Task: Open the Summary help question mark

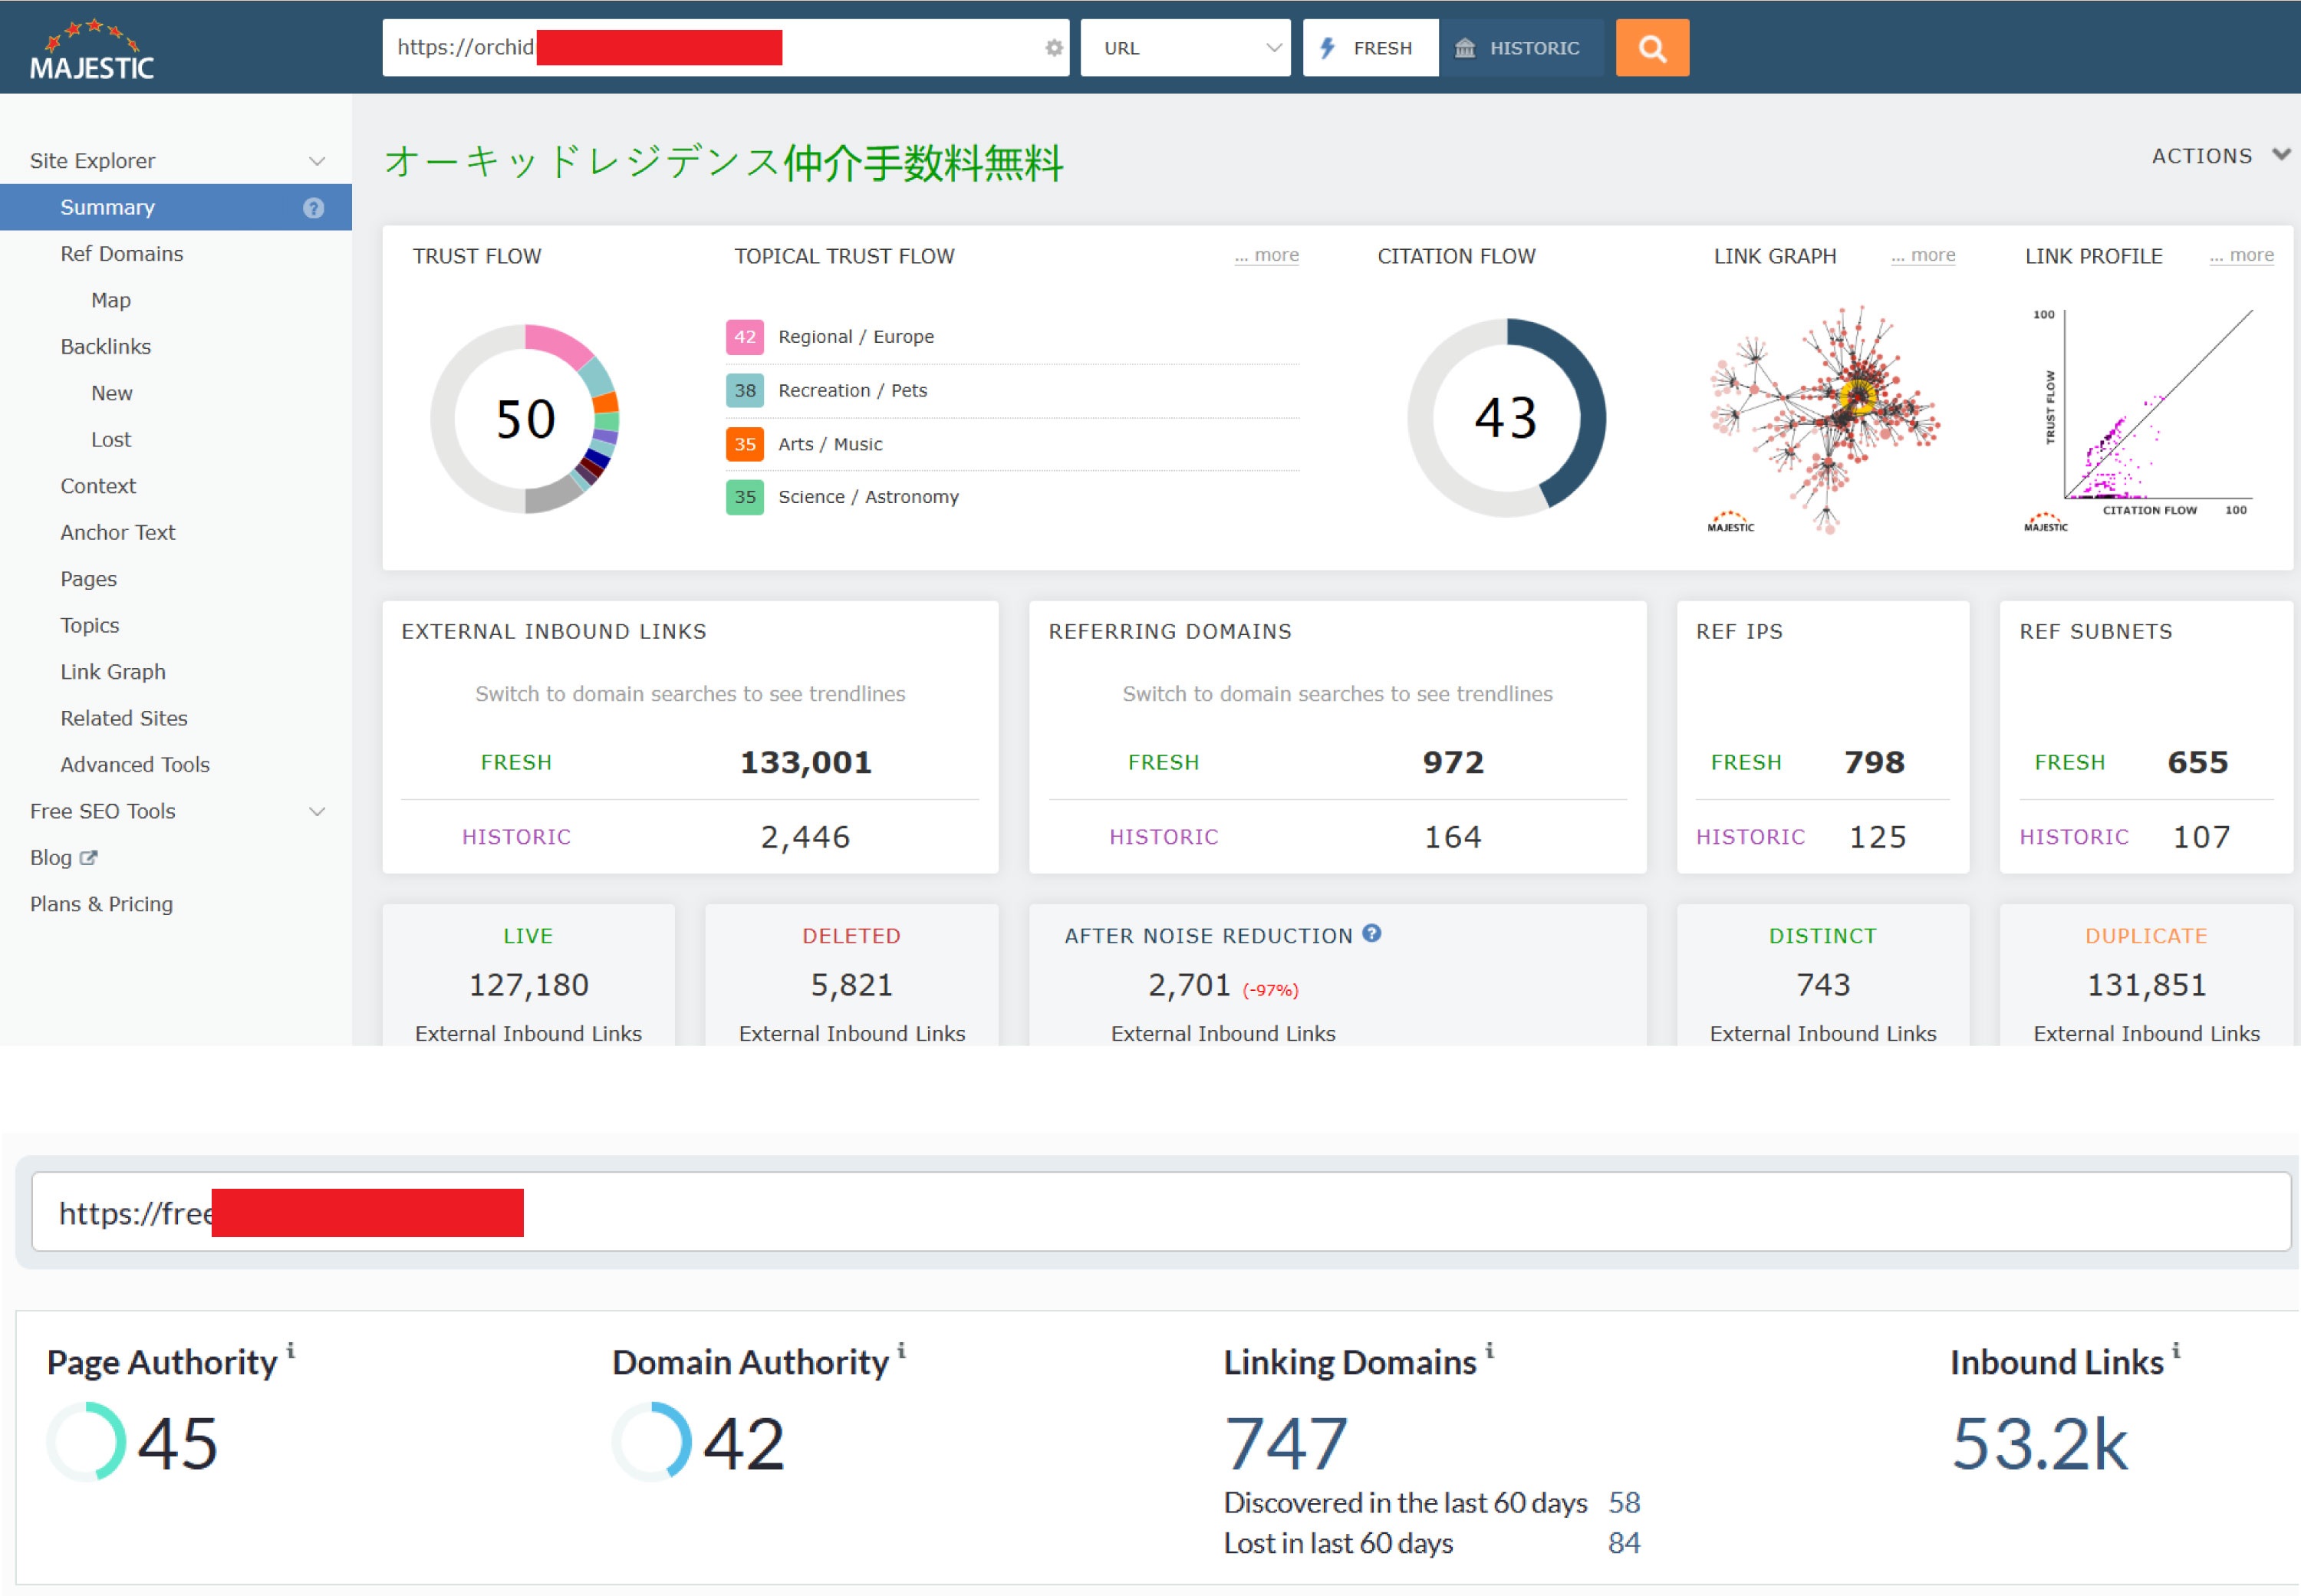Action: [314, 207]
